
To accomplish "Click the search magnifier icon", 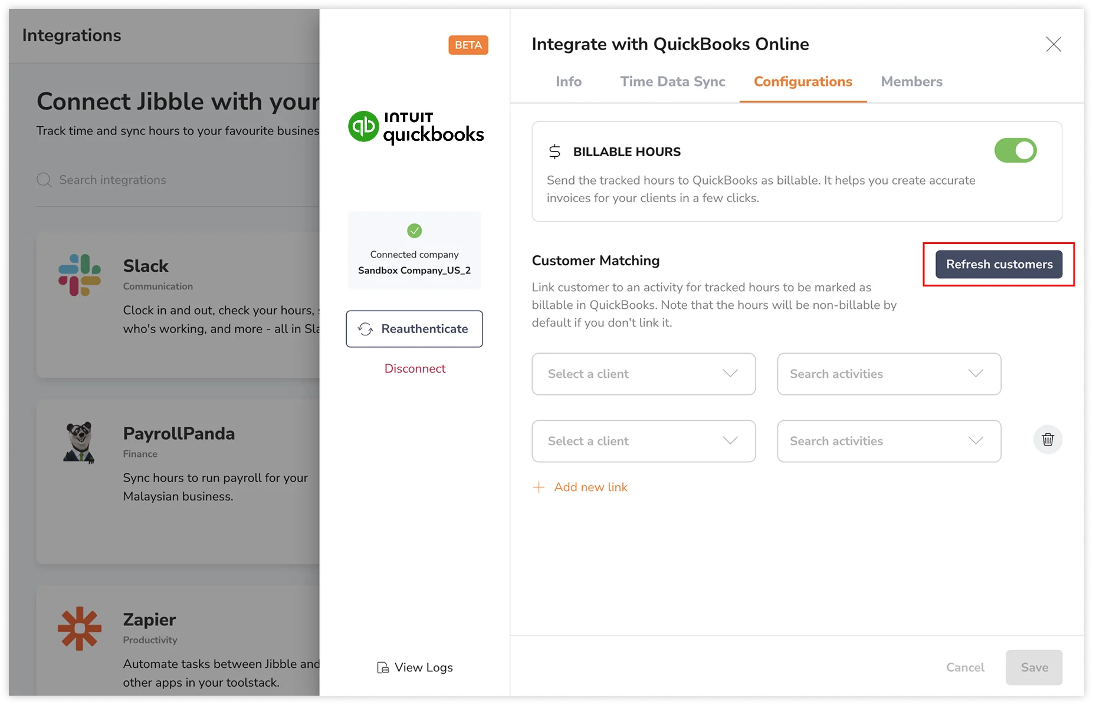I will click(44, 180).
